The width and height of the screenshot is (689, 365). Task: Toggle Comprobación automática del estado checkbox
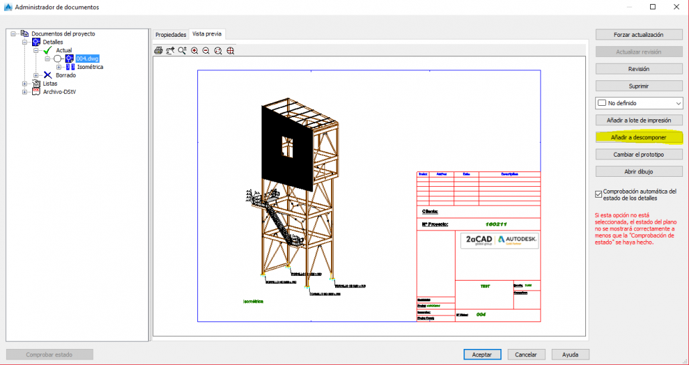[599, 194]
